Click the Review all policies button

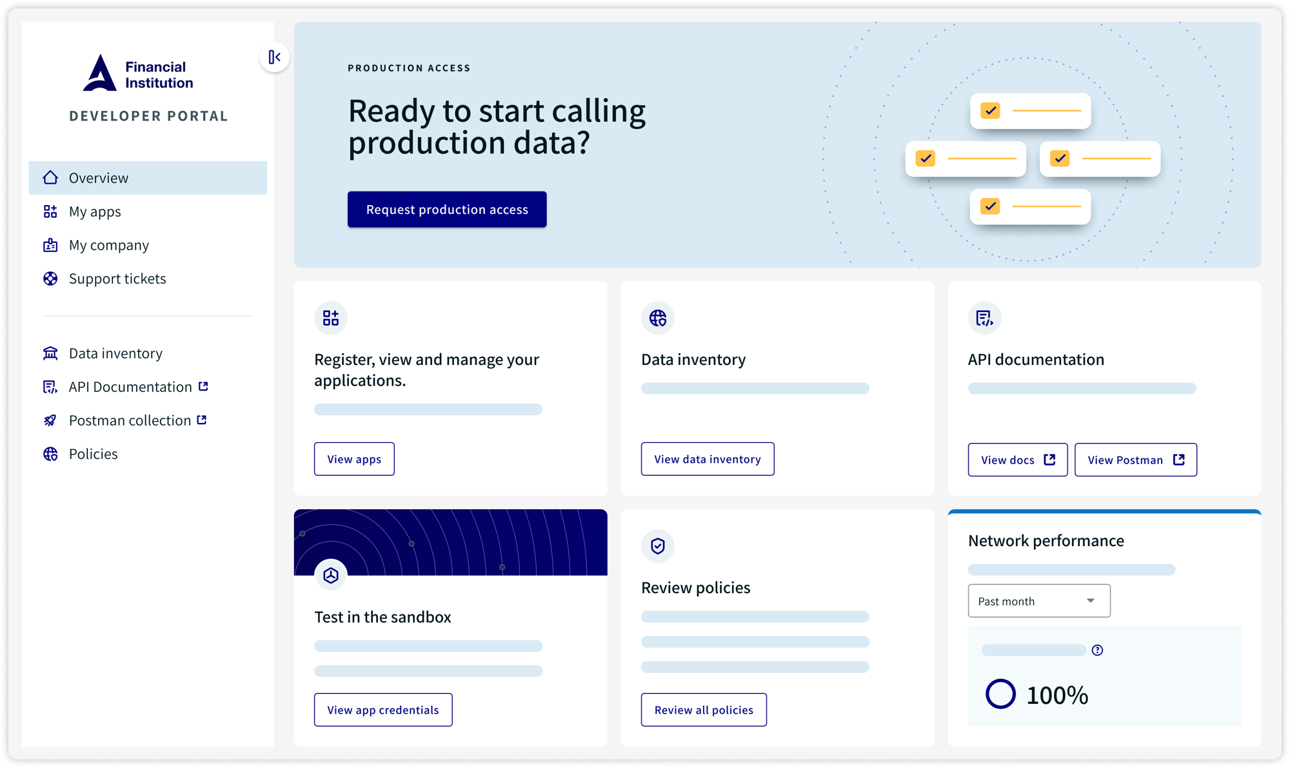click(704, 709)
